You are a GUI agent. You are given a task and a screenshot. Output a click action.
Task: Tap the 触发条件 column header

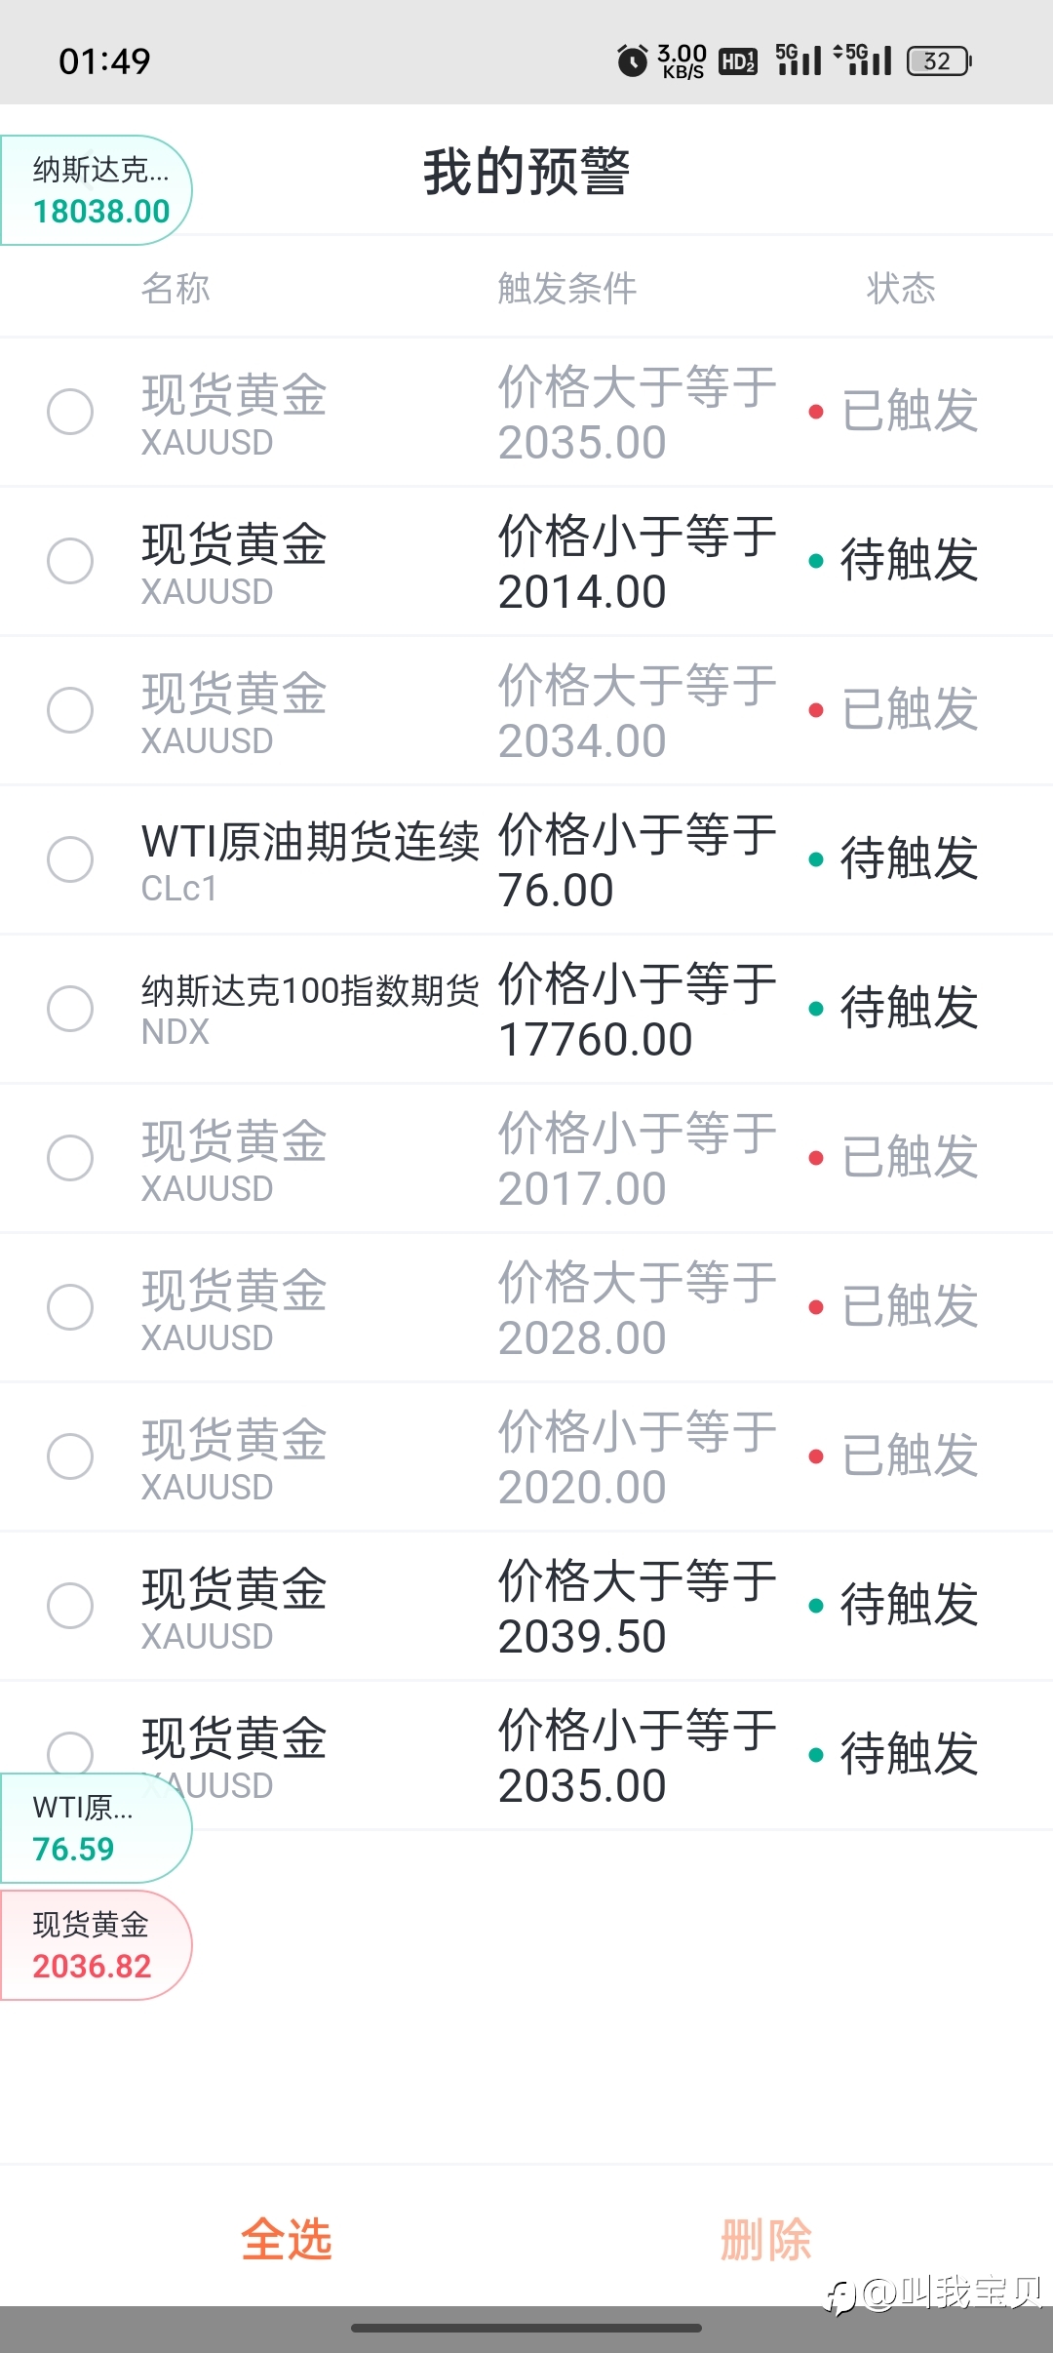click(x=567, y=289)
